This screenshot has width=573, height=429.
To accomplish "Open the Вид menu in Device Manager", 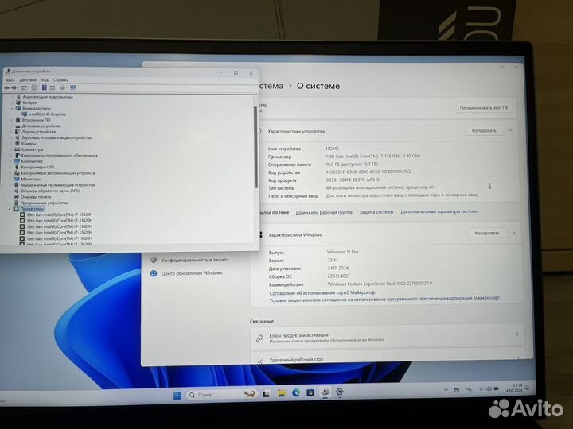I will tap(45, 80).
